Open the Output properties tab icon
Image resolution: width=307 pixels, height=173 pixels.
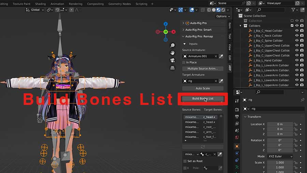237,116
